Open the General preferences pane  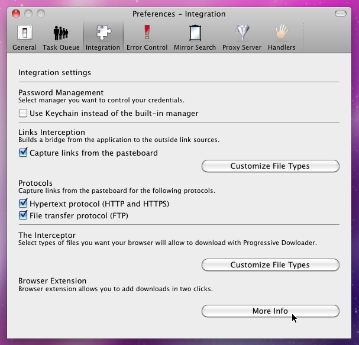coord(24,37)
